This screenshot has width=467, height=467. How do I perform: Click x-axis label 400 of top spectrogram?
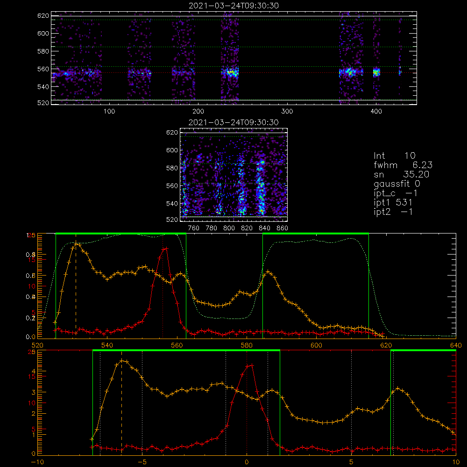[376, 112]
